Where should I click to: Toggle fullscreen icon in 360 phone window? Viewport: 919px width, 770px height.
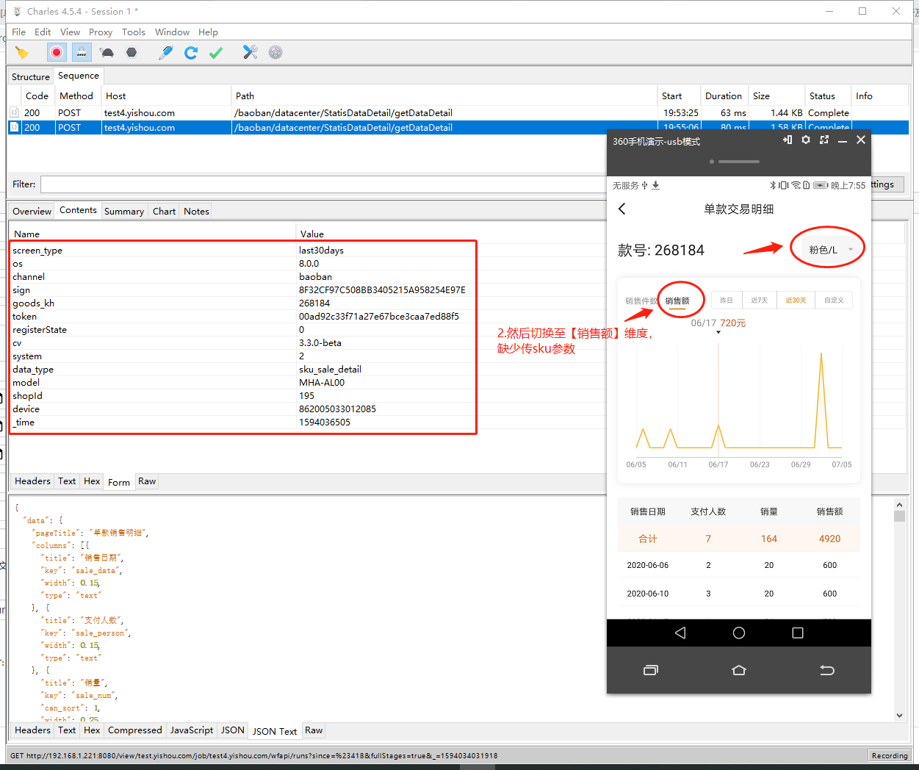[x=824, y=140]
